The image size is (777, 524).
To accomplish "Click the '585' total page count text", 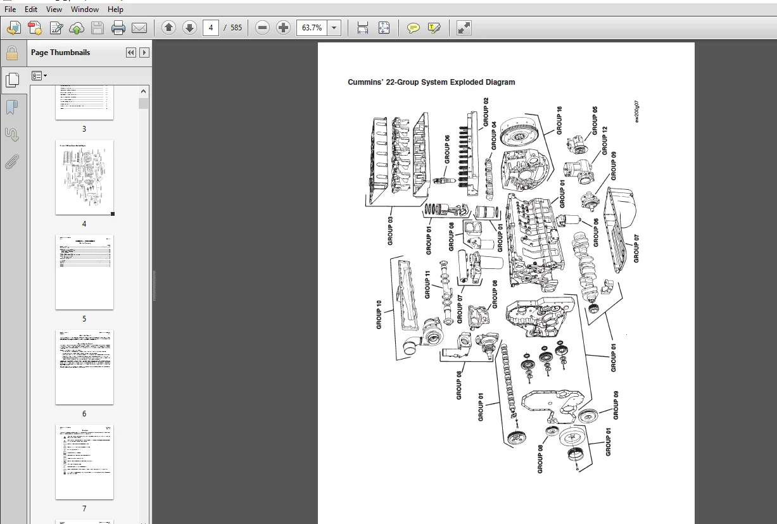I will [236, 28].
